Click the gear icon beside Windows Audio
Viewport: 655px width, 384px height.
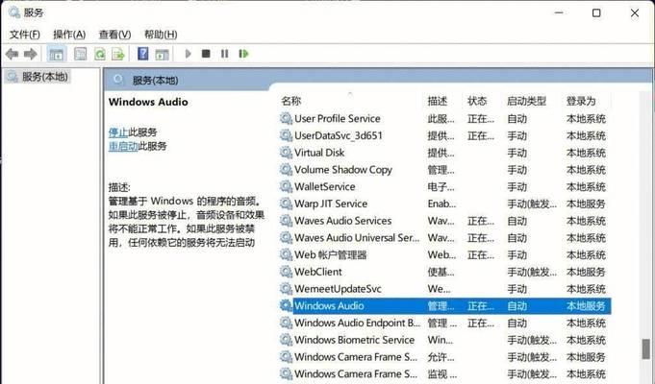[287, 306]
